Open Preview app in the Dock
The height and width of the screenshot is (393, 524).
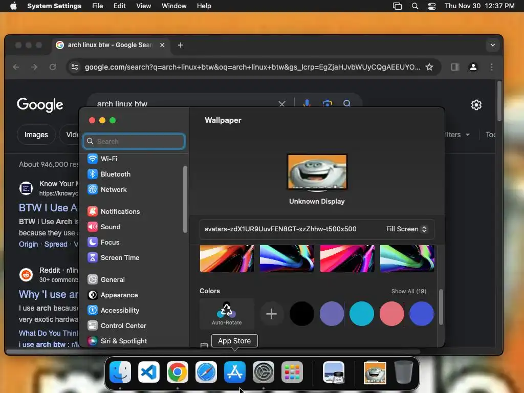point(334,372)
